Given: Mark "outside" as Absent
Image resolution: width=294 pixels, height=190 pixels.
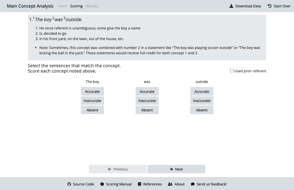Looking at the screenshot, I should [x=202, y=110].
